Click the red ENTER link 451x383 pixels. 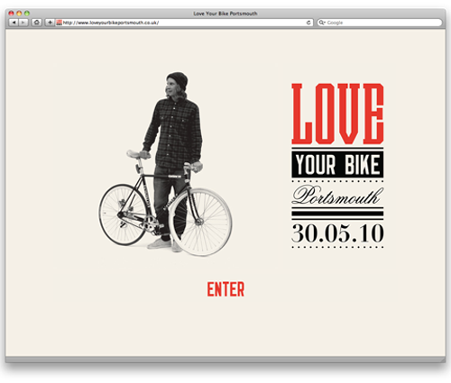click(x=225, y=289)
